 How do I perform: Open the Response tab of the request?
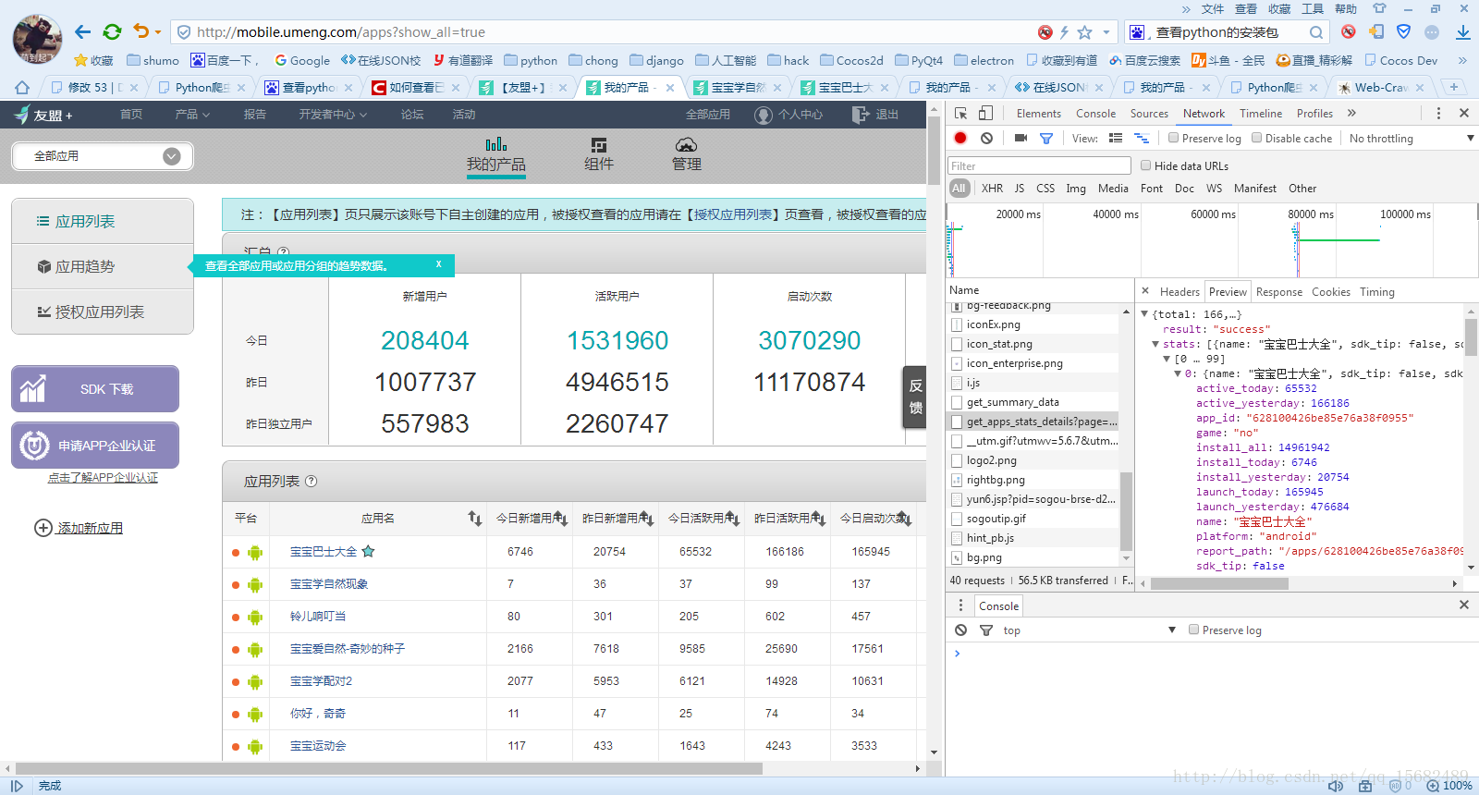pyautogui.click(x=1279, y=291)
